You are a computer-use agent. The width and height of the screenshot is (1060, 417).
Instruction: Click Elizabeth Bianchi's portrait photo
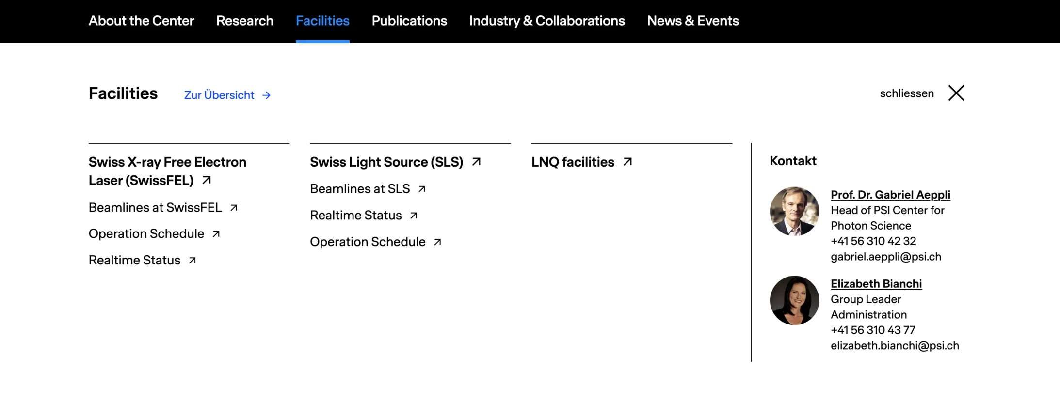click(794, 300)
